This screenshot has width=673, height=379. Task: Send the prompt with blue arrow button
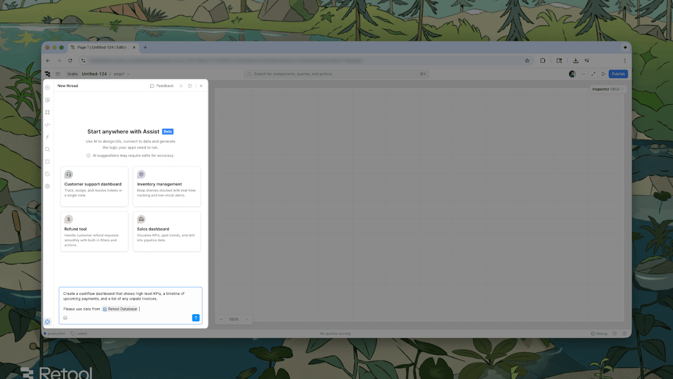pyautogui.click(x=196, y=318)
